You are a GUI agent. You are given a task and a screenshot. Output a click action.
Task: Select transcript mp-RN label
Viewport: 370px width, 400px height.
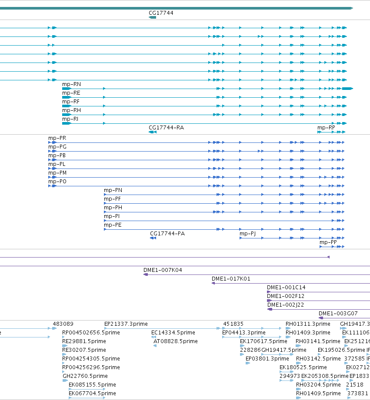(x=71, y=84)
